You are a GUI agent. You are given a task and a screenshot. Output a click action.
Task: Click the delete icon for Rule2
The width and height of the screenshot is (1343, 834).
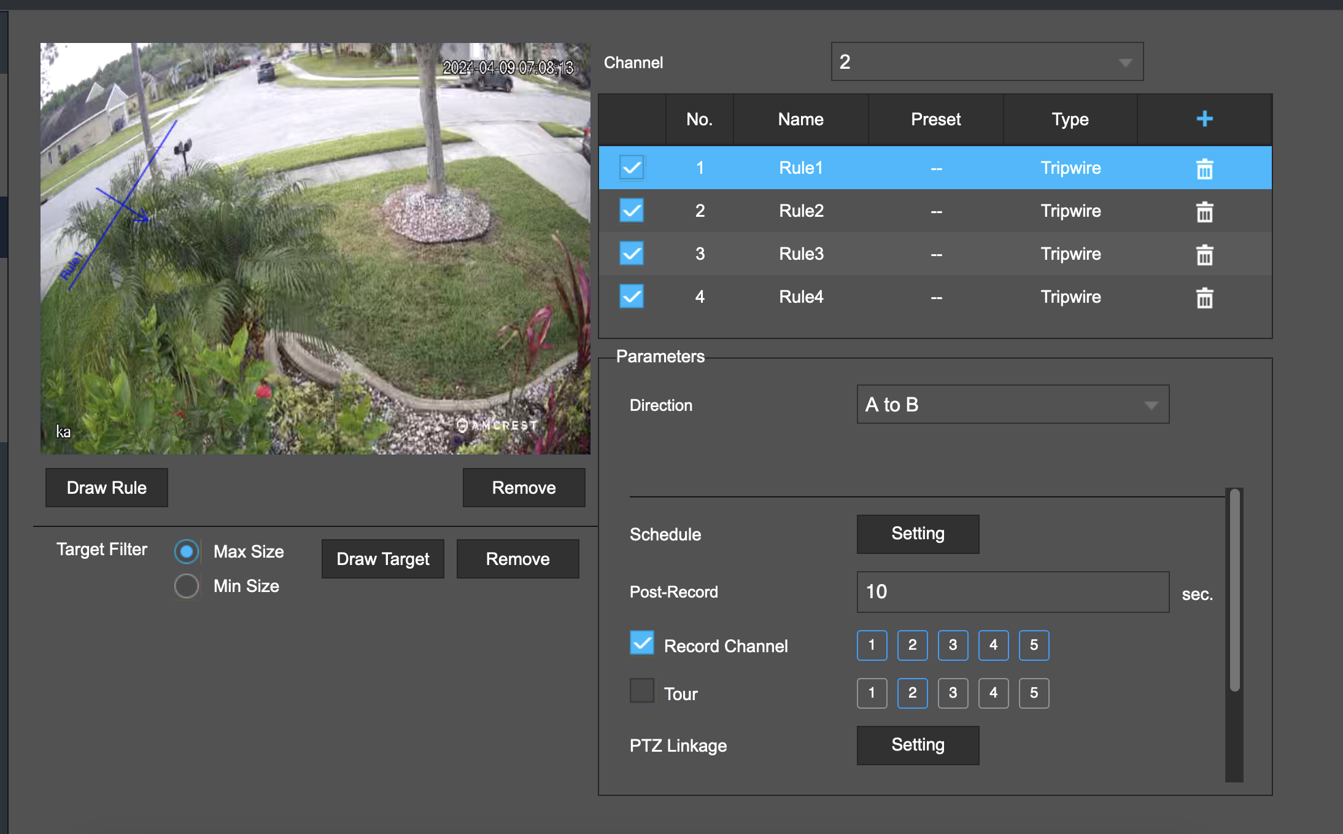[x=1205, y=211]
